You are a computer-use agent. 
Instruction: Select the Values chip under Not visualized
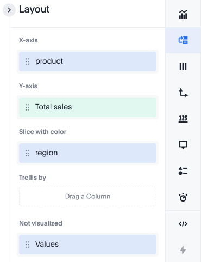click(x=87, y=245)
